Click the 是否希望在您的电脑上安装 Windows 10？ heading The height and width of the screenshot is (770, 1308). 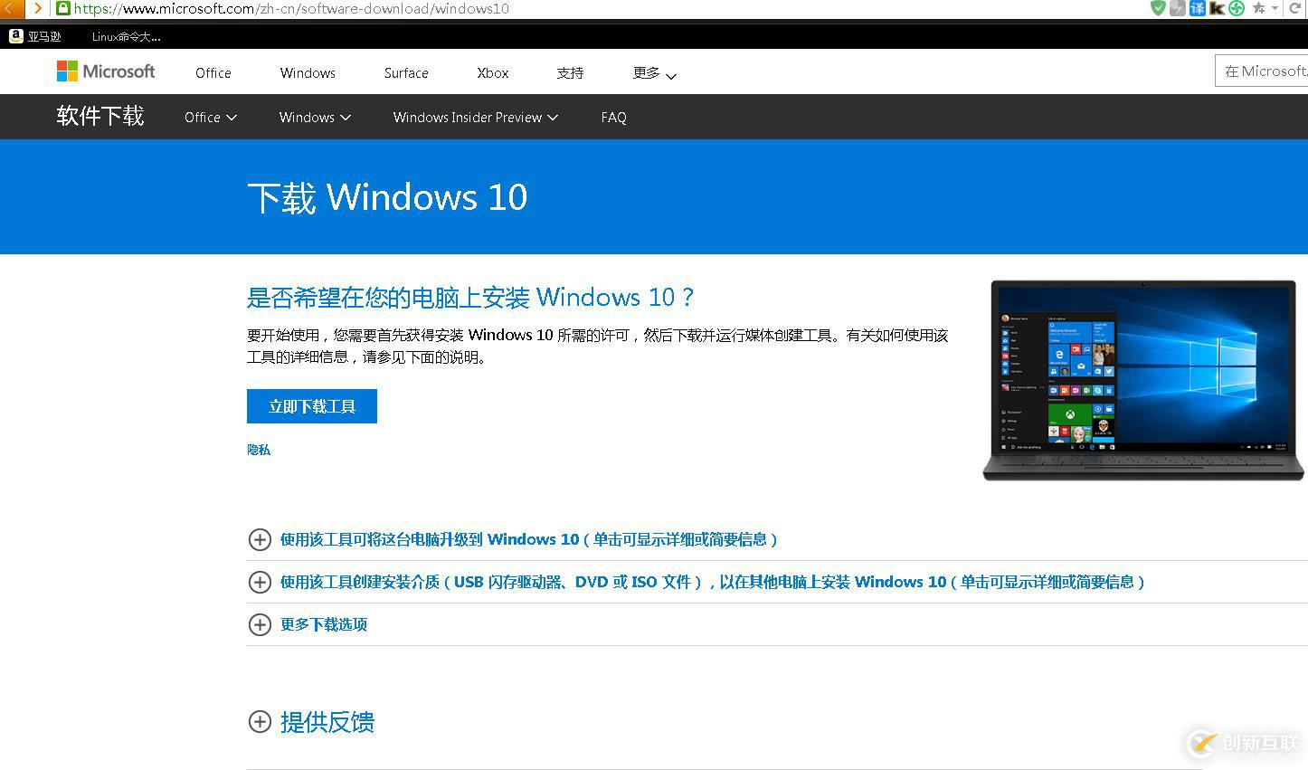click(x=470, y=297)
